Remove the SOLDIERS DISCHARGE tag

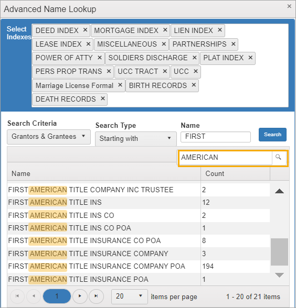point(194,58)
